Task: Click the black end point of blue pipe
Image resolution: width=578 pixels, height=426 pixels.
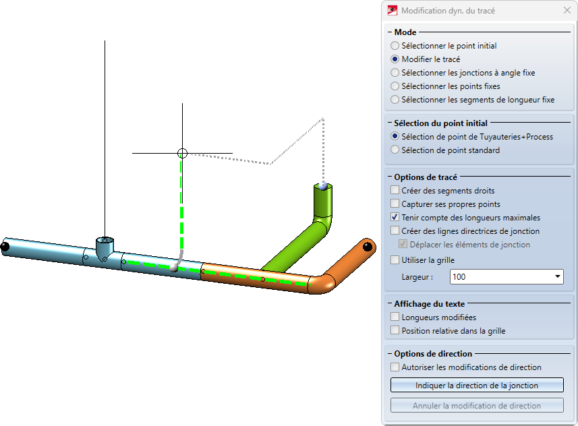Action: click(x=5, y=246)
